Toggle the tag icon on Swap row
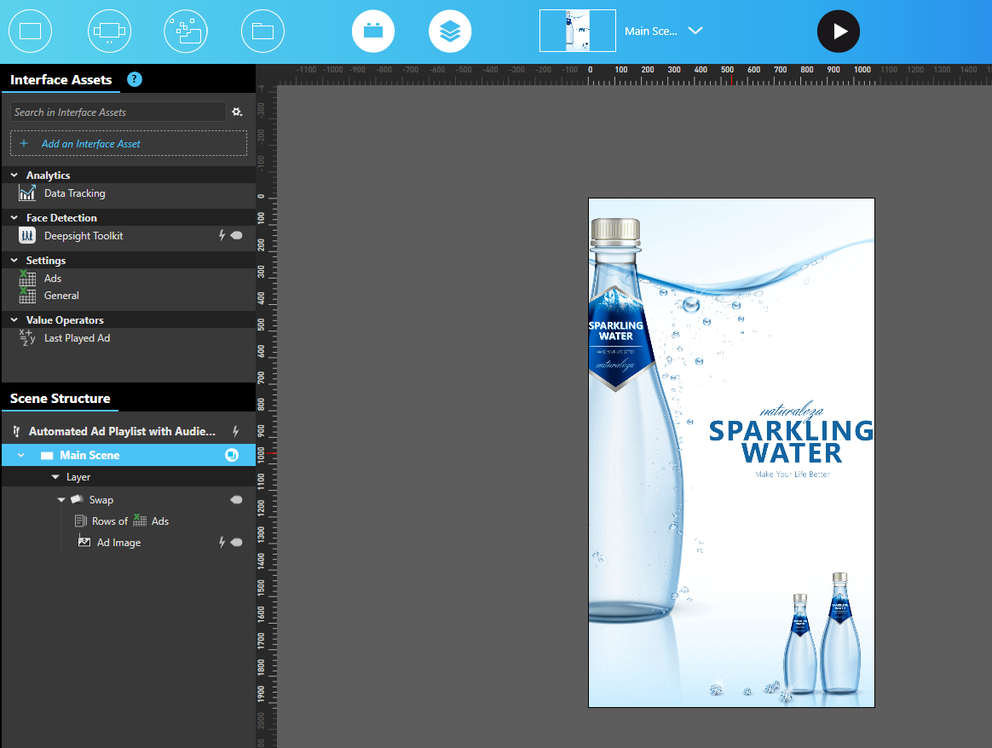Image resolution: width=992 pixels, height=748 pixels. (x=237, y=500)
